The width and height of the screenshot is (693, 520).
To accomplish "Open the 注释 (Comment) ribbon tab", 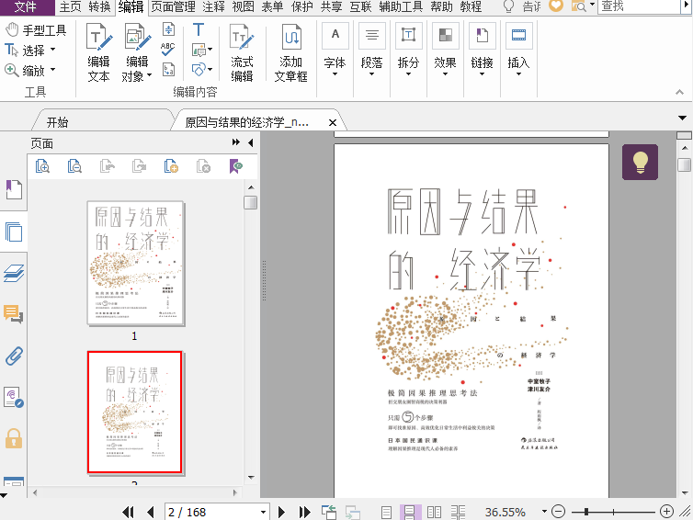I will [213, 7].
